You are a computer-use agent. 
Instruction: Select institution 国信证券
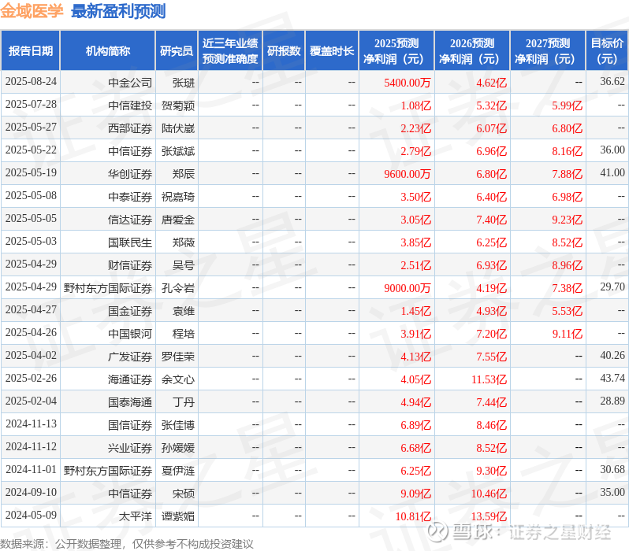pyautogui.click(x=130, y=425)
